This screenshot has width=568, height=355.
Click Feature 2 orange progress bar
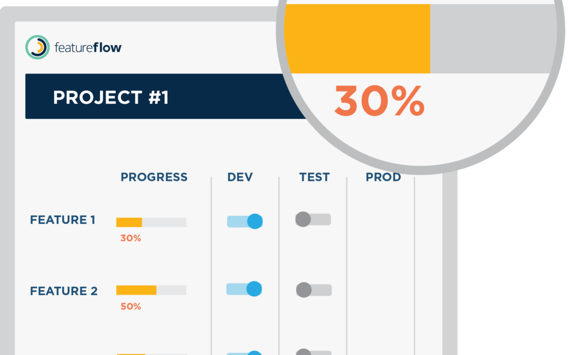136,290
